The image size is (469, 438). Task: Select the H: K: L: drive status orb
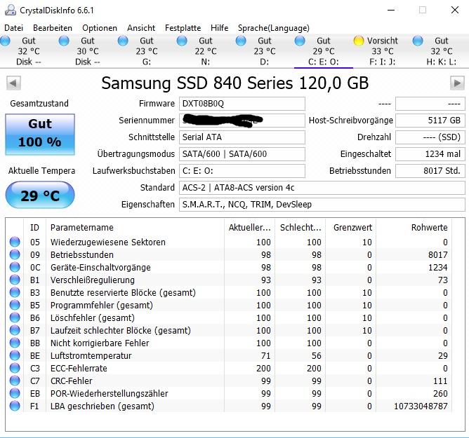(x=418, y=41)
